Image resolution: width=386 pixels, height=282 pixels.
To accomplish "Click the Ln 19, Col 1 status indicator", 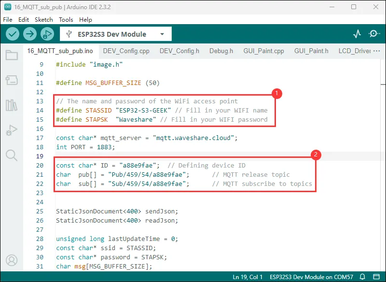I will (248, 277).
